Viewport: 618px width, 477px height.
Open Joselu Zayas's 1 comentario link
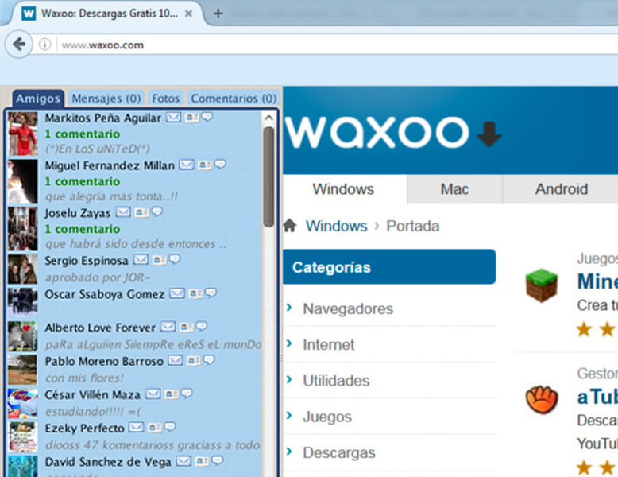(83, 229)
